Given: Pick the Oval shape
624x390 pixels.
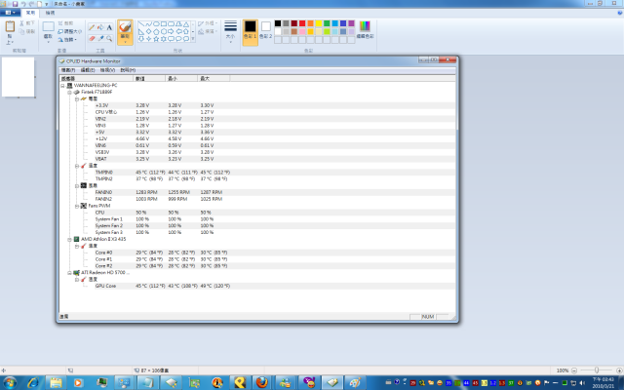Looking at the screenshot, I should pos(156,23).
